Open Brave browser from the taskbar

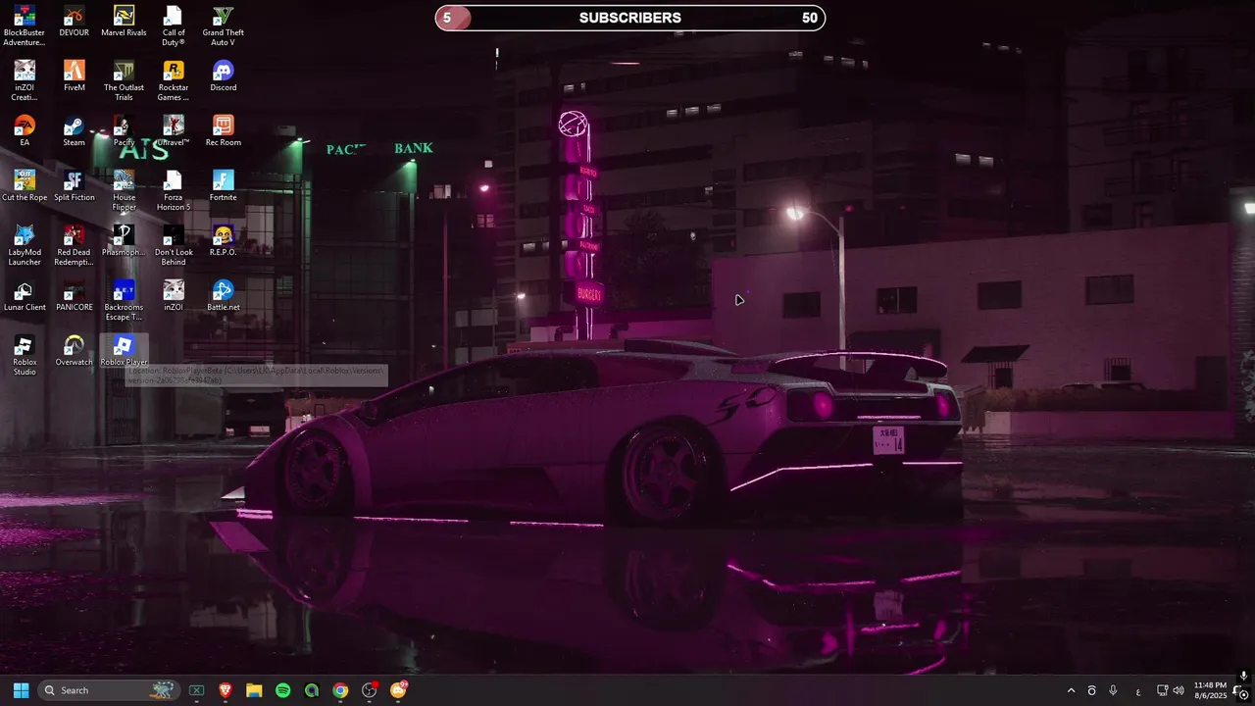tap(226, 690)
